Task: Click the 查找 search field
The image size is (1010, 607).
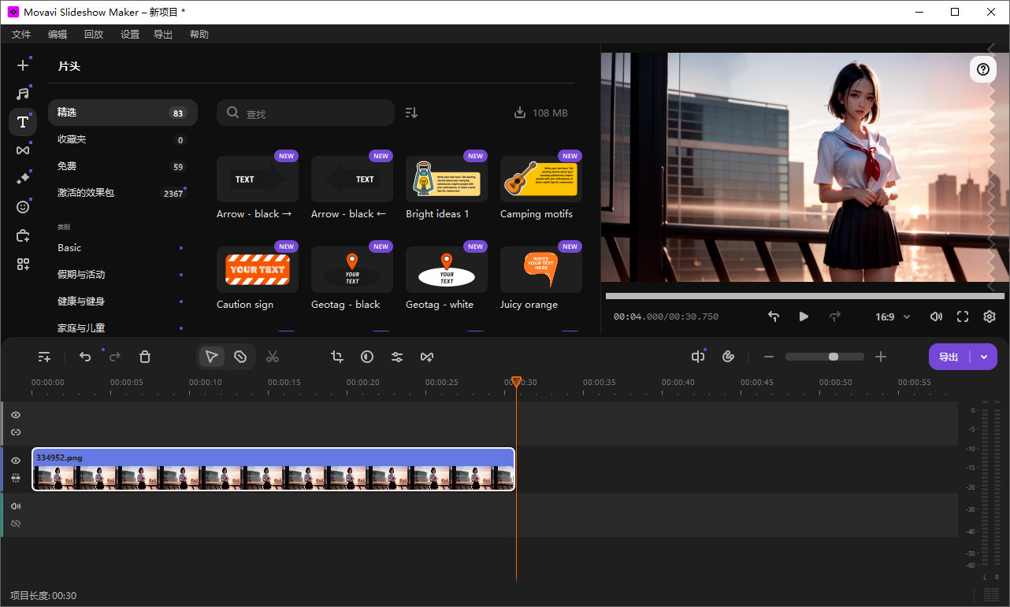Action: pyautogui.click(x=306, y=113)
